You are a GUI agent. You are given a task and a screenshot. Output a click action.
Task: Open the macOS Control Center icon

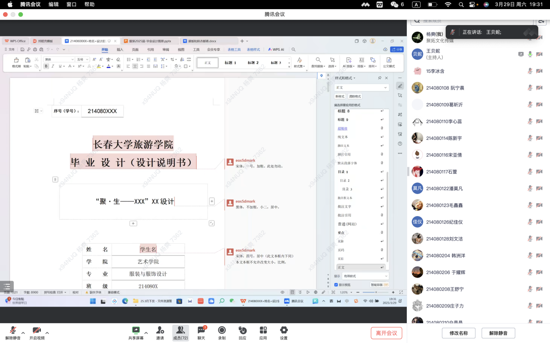pyautogui.click(x=473, y=4)
